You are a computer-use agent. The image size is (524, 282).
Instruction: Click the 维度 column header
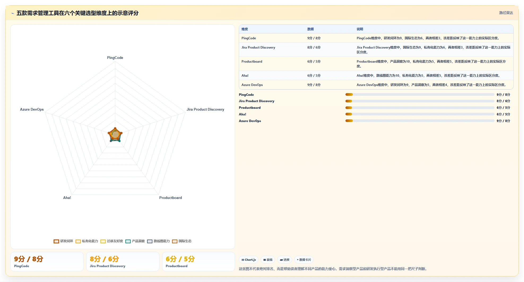click(x=245, y=29)
